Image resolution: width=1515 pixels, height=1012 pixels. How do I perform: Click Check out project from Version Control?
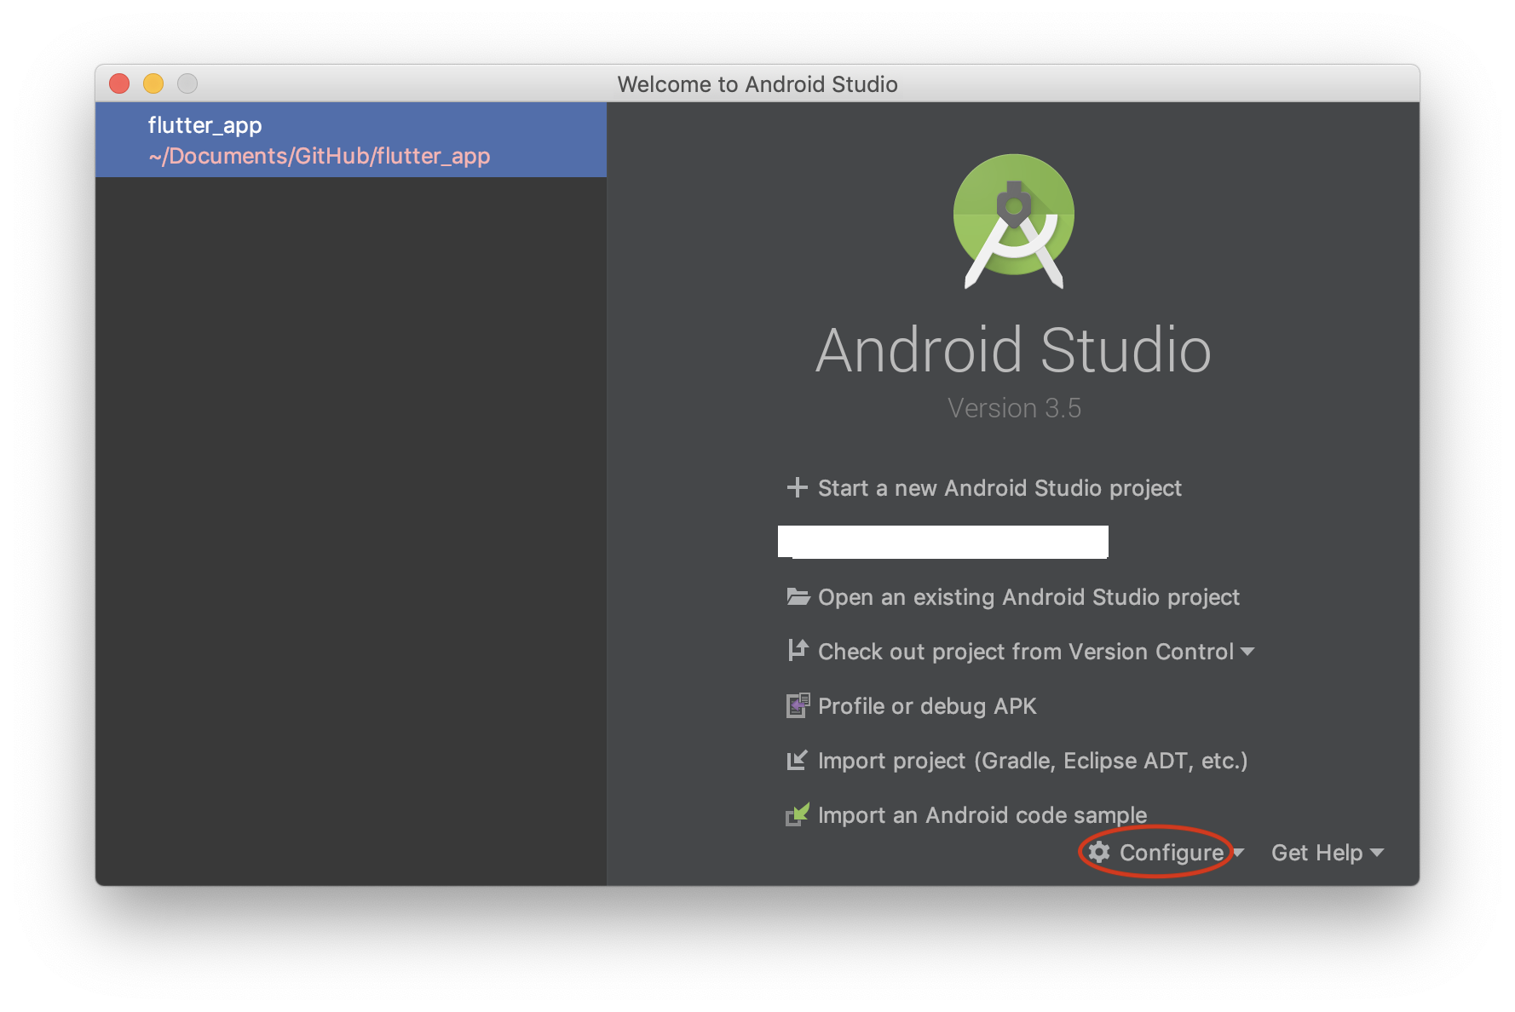pos(1026,651)
